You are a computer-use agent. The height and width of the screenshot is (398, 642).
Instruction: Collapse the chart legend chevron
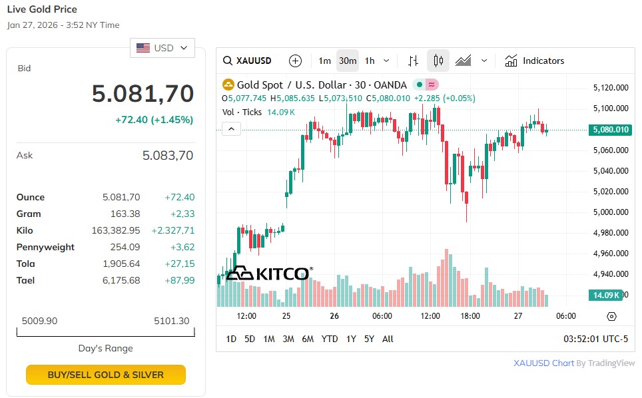pos(231,128)
